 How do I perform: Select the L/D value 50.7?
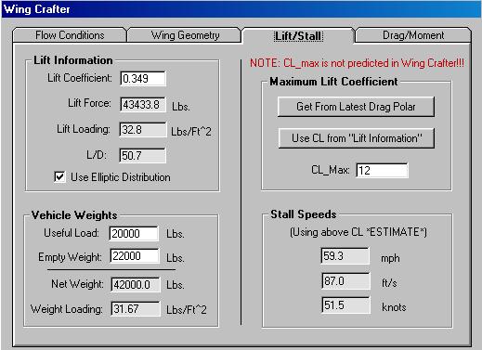pos(143,155)
